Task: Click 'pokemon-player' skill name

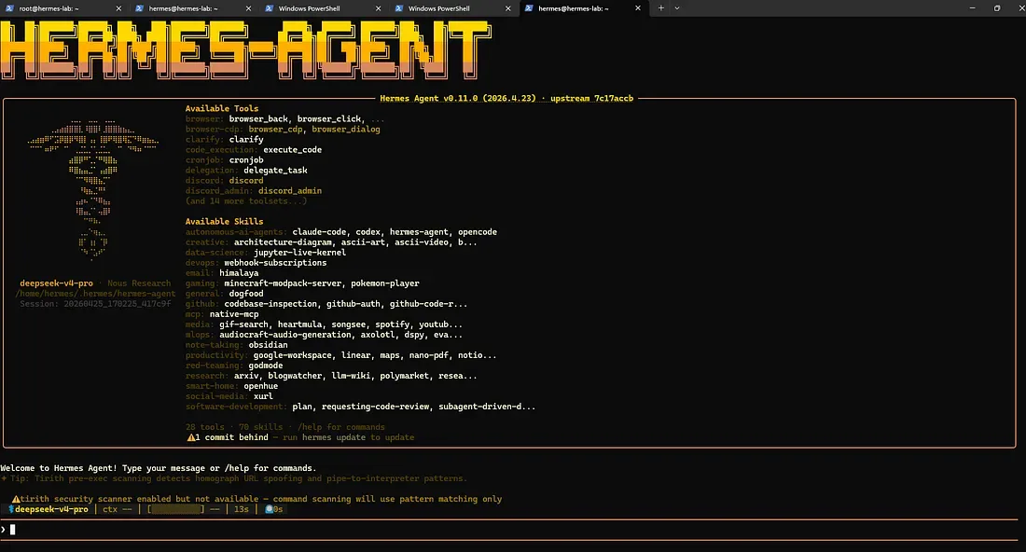Action: 384,283
